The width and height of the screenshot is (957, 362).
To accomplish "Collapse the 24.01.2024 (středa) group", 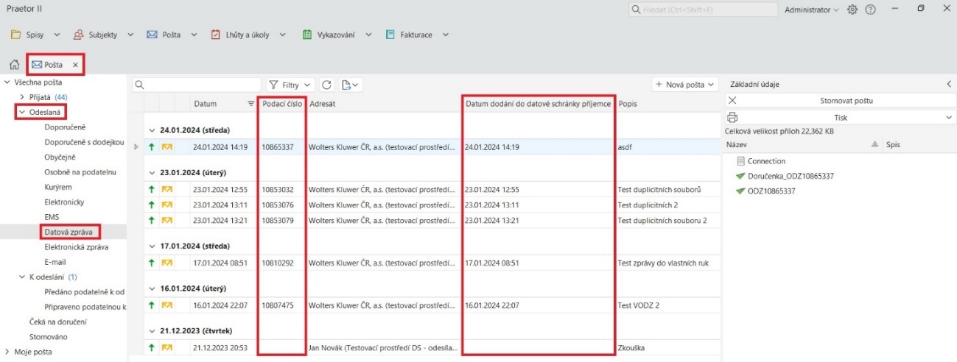I will point(153,129).
